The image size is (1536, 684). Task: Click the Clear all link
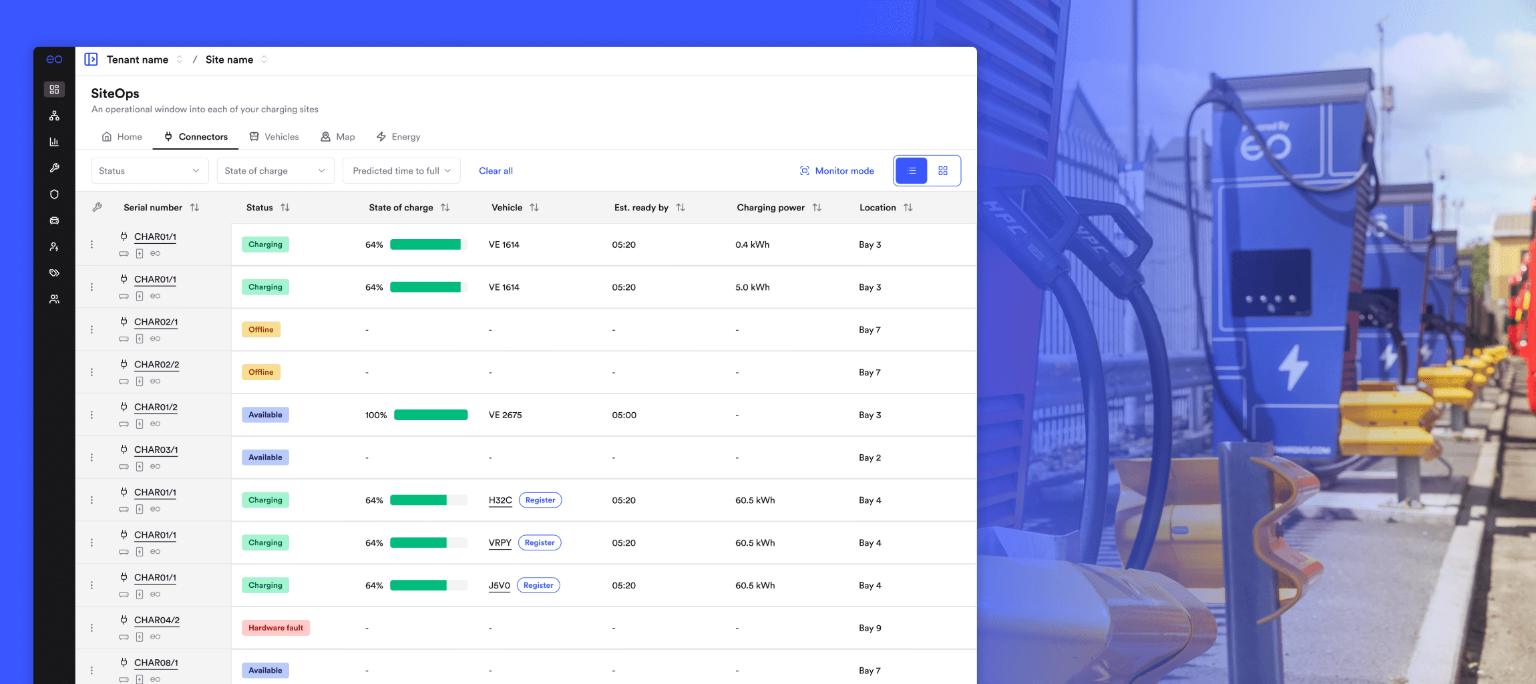point(496,171)
